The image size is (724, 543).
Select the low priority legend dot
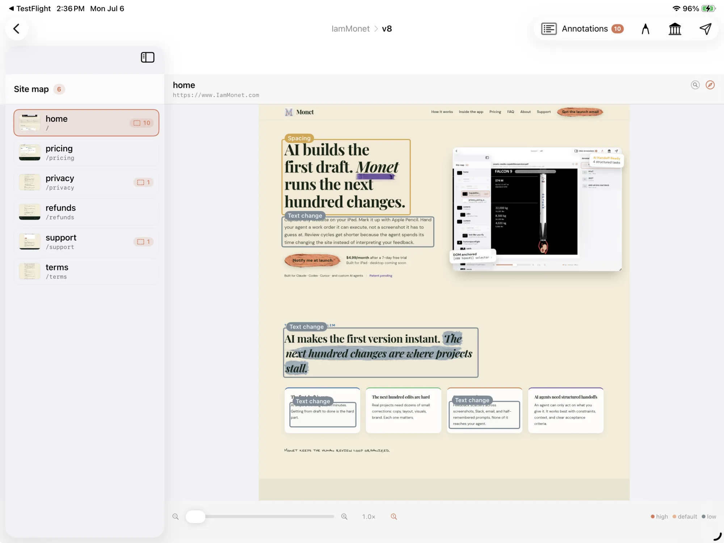pyautogui.click(x=703, y=517)
